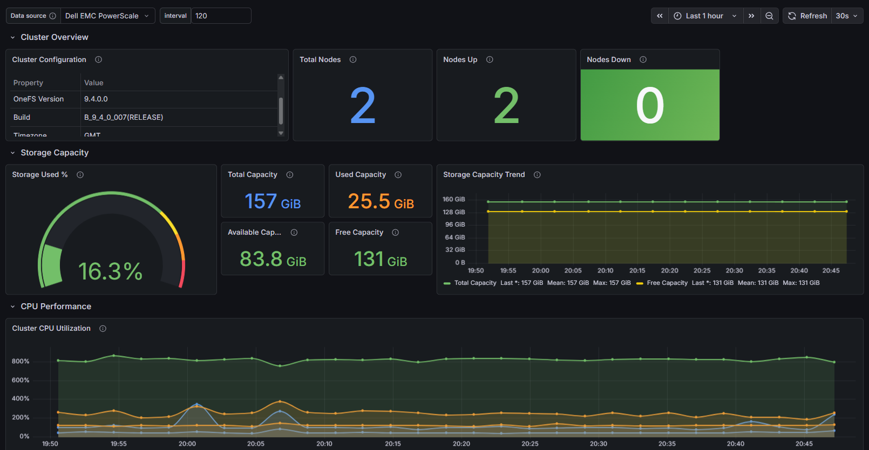
Task: Shift time range forward with double-right arrows
Action: [751, 16]
